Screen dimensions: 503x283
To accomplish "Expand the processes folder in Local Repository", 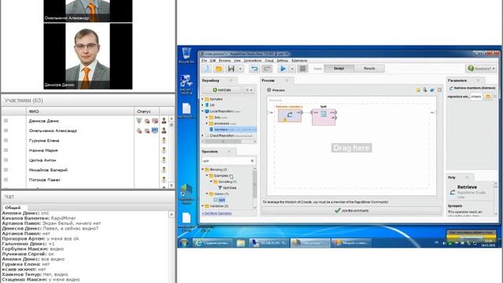I will (x=207, y=123).
